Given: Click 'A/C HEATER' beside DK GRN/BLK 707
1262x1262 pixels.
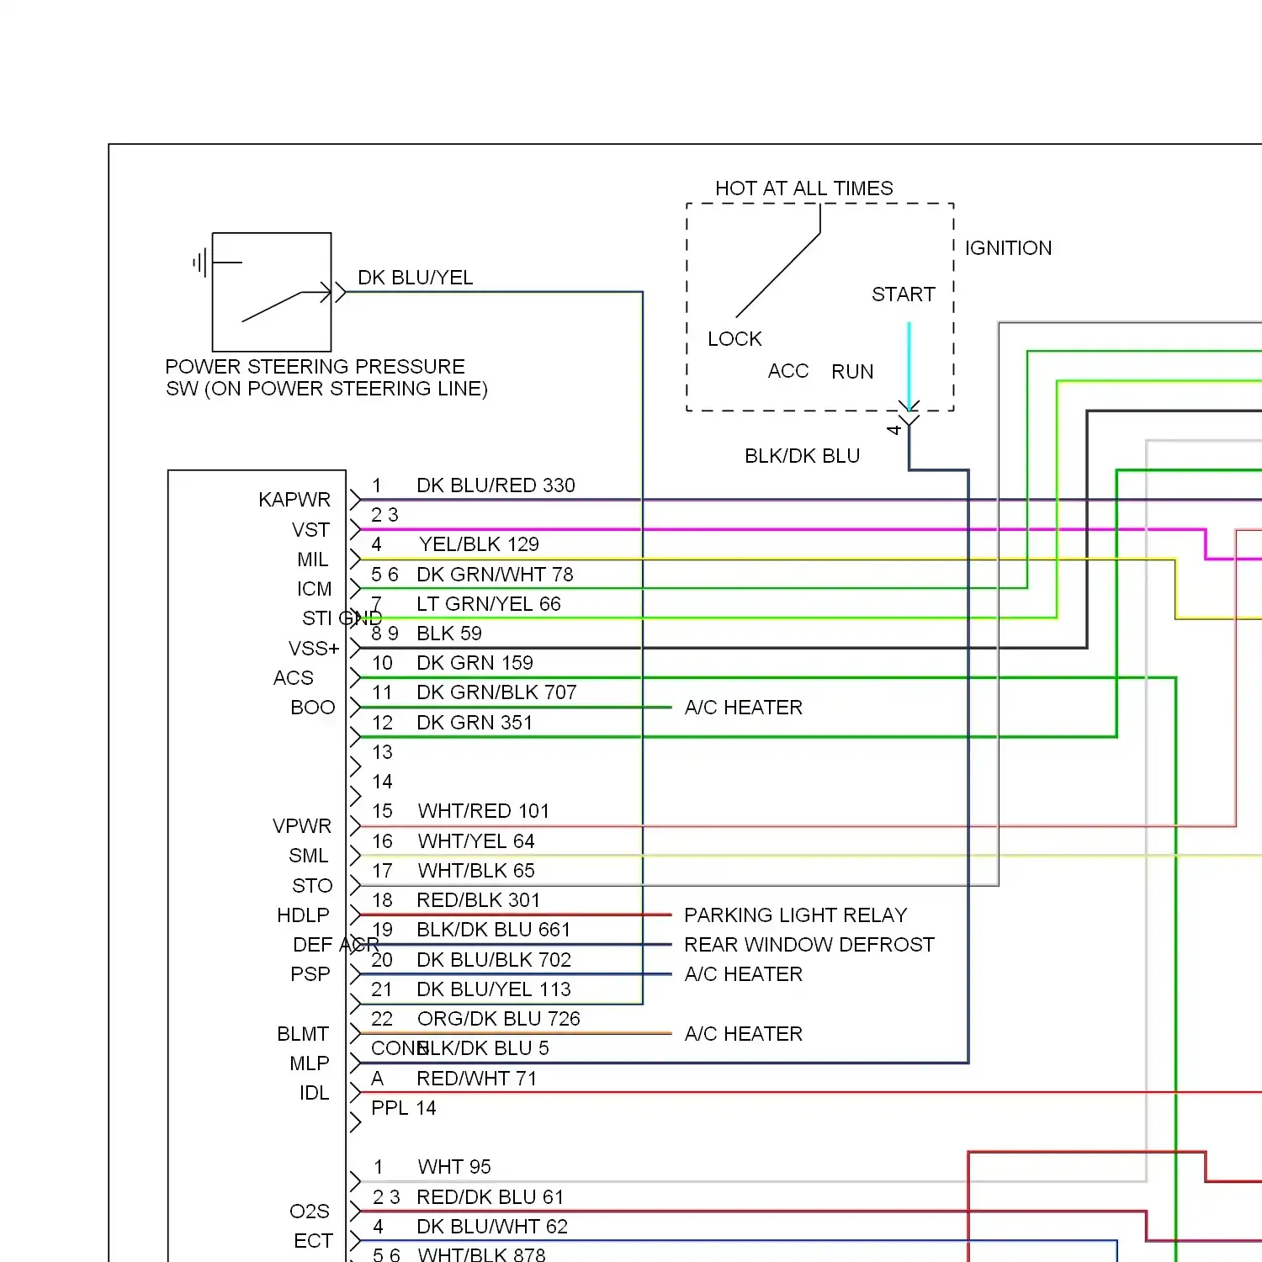Looking at the screenshot, I should [x=744, y=708].
